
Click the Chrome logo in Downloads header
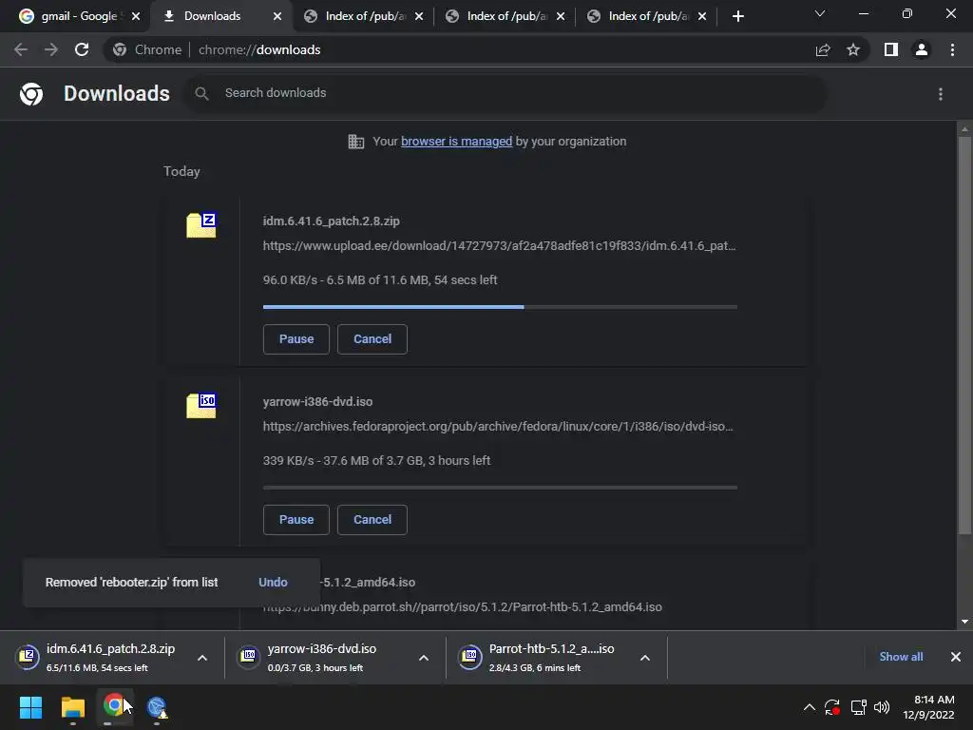pyautogui.click(x=31, y=94)
